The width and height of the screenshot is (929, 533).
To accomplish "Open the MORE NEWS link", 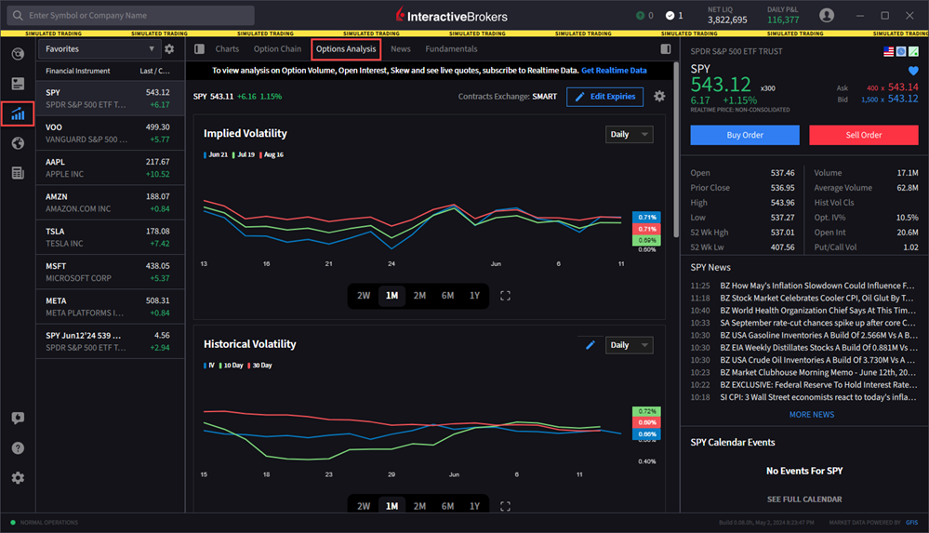I will [812, 415].
